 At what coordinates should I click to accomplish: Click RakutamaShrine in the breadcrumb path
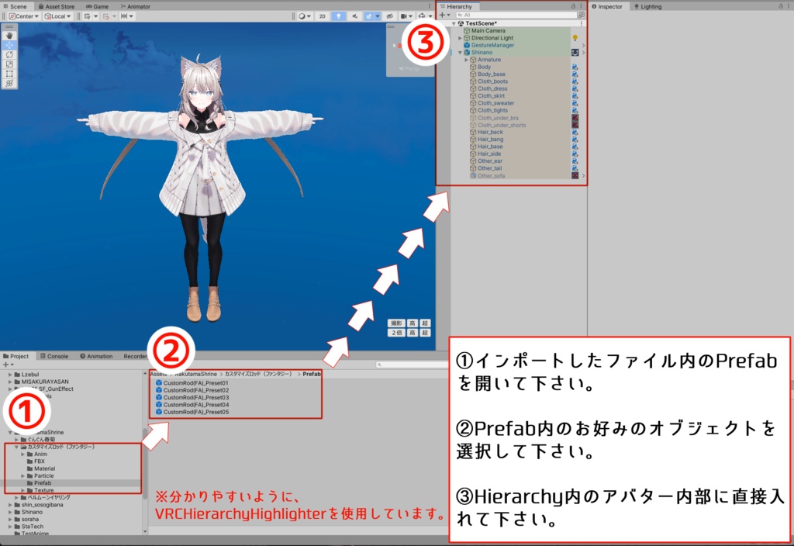point(195,374)
